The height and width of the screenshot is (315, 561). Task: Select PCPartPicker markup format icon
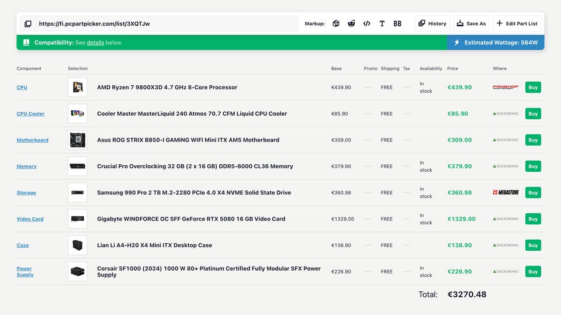pyautogui.click(x=335, y=23)
